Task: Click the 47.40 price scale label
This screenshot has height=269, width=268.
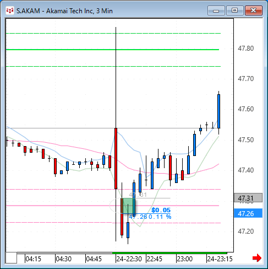Action: (x=246, y=170)
